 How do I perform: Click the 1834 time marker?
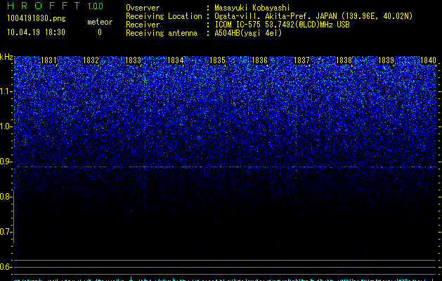coord(176,60)
